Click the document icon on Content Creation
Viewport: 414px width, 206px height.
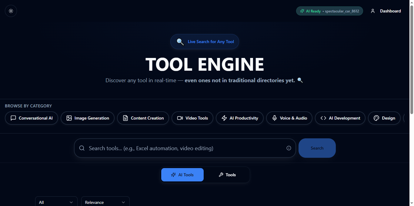125,118
